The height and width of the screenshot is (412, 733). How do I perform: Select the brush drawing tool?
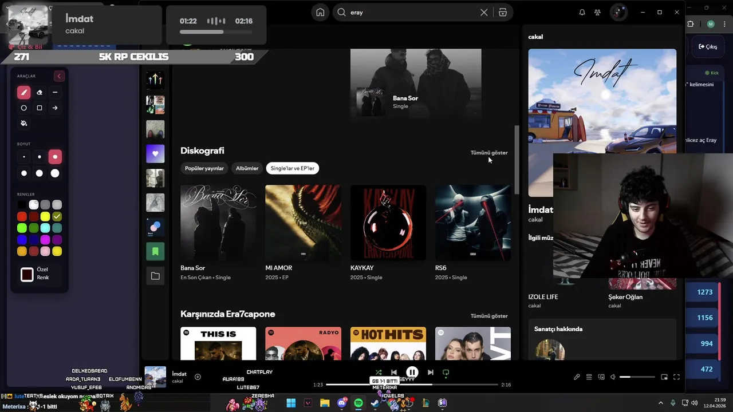(23, 92)
